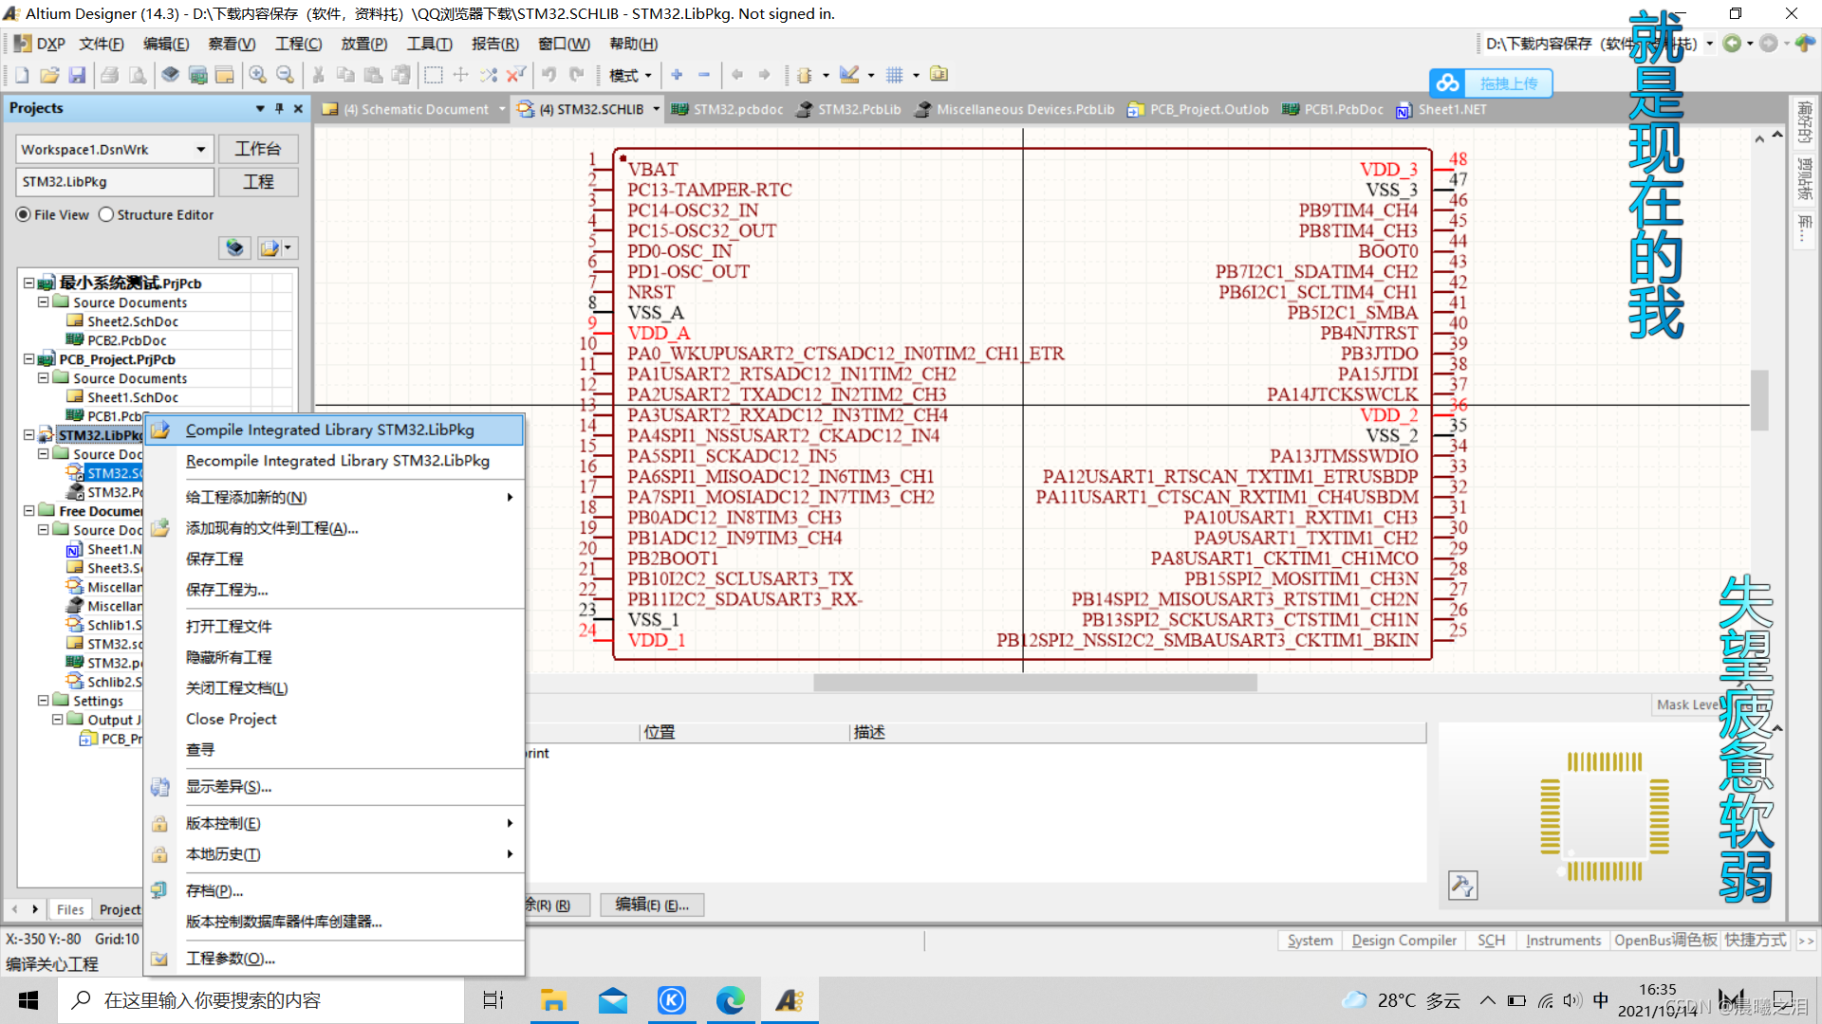
Task: Choose Compile Integrated Library STM32.LibPkg
Action: click(x=329, y=430)
